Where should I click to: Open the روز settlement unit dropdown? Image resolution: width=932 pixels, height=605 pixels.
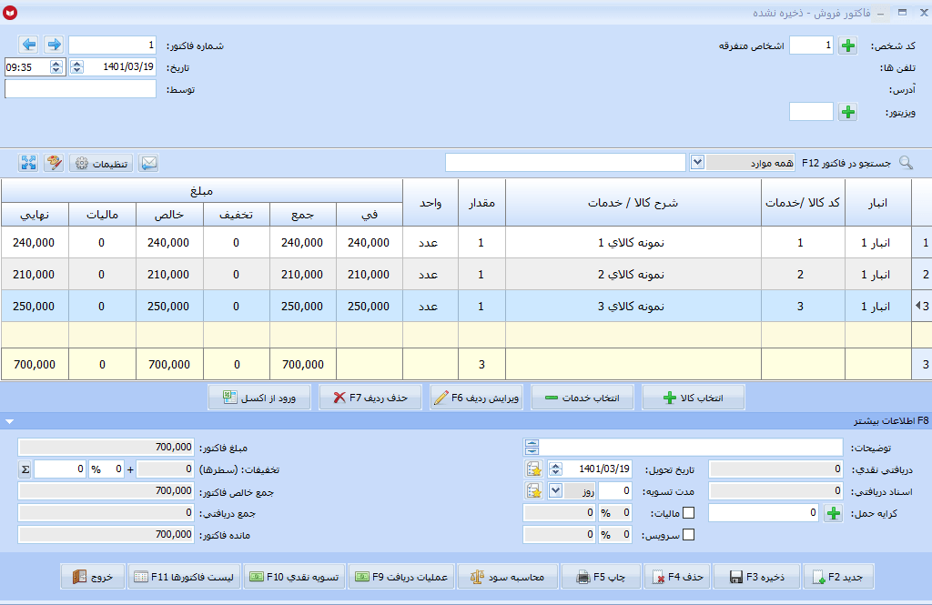click(555, 491)
